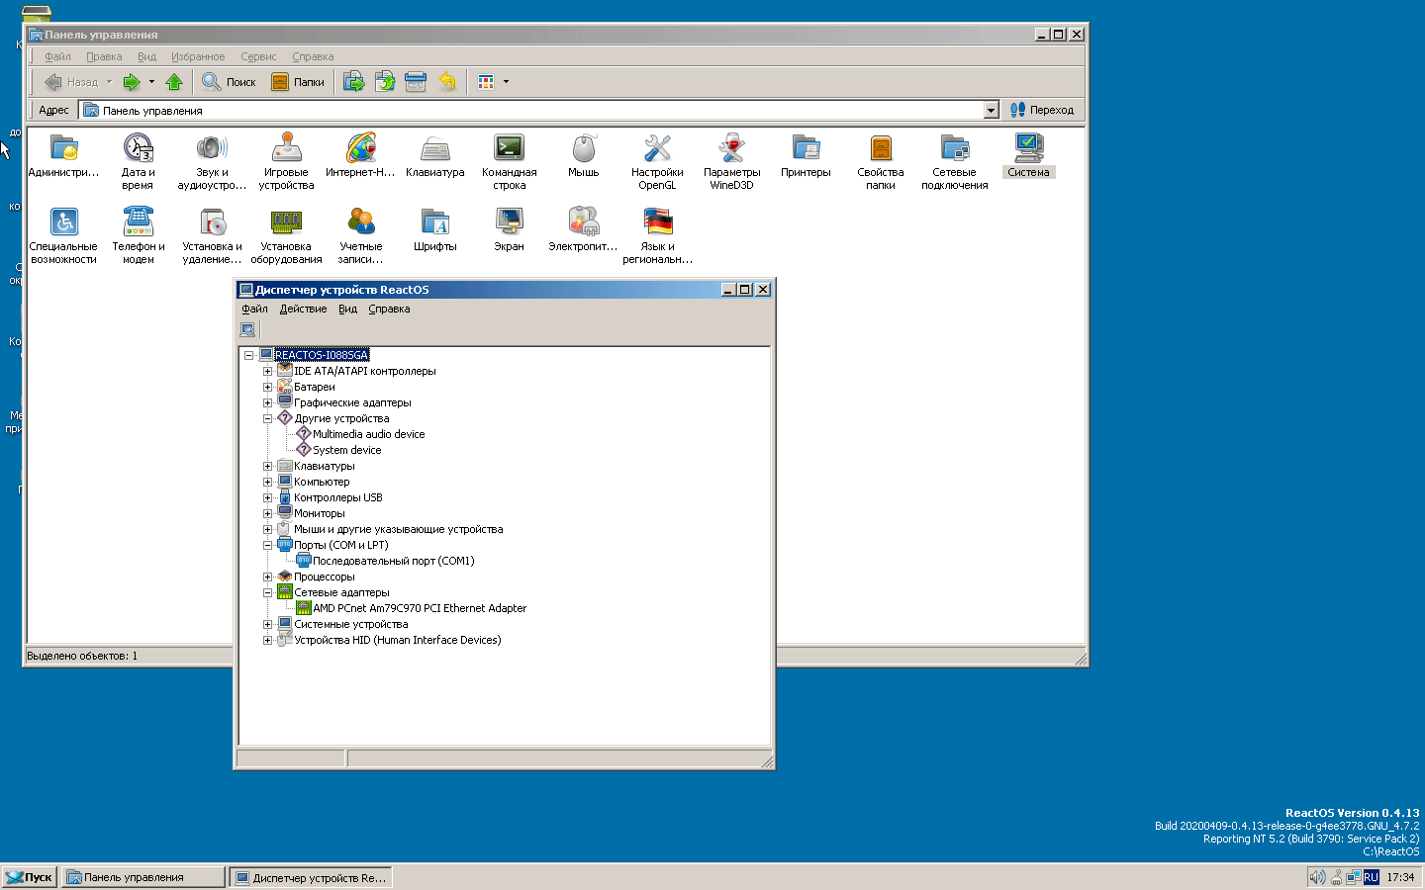Expand the Процессоры tree node
Viewport: 1425px width, 890px height.
click(x=267, y=578)
